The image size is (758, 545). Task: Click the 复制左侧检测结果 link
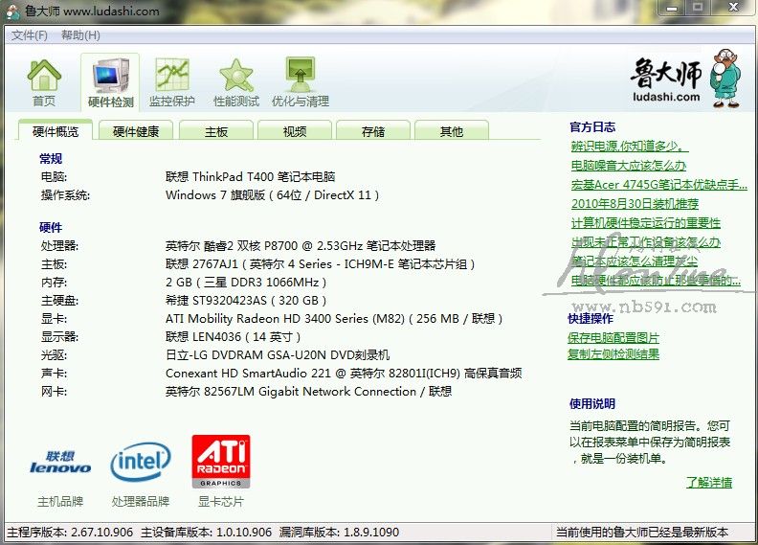[613, 354]
